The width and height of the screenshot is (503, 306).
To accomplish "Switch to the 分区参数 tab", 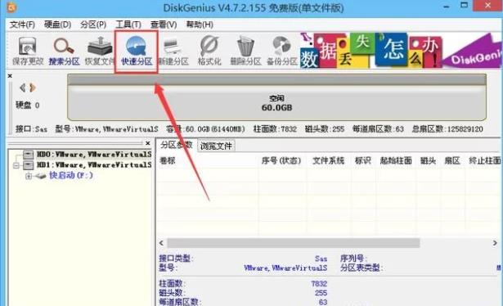I will (177, 145).
